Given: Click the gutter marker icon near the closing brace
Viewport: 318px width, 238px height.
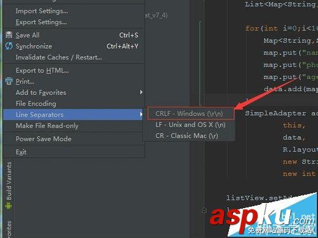Looking at the screenshot, I should click(204, 210).
